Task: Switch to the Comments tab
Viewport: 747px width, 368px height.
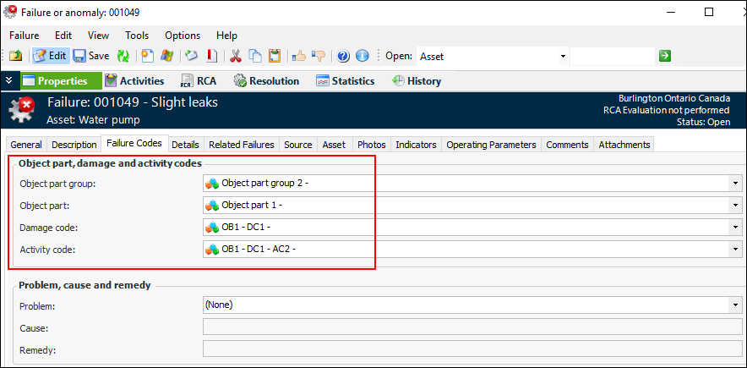Action: point(567,145)
